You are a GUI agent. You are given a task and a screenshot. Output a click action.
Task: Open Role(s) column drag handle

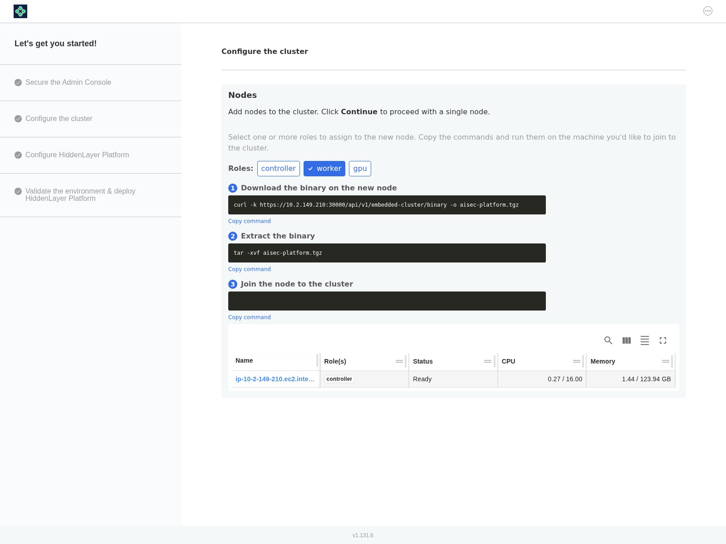point(399,361)
